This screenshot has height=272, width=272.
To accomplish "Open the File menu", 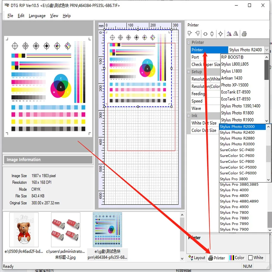I will click(10, 16).
